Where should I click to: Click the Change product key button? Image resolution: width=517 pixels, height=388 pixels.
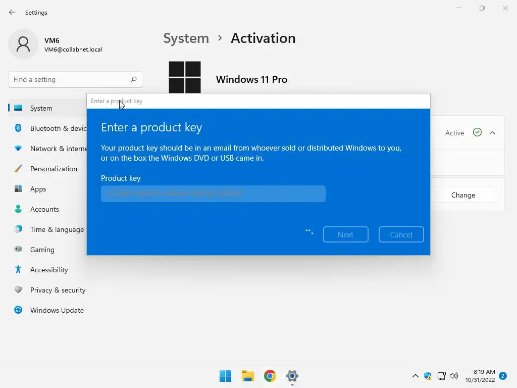tap(463, 196)
